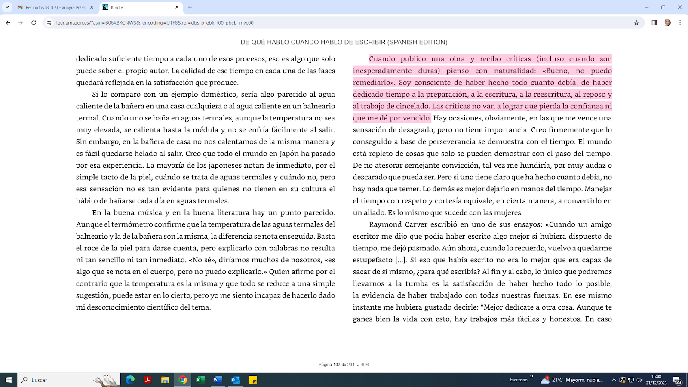The height and width of the screenshot is (387, 688).
Task: Click the 49% reading progress text
Action: [365, 365]
